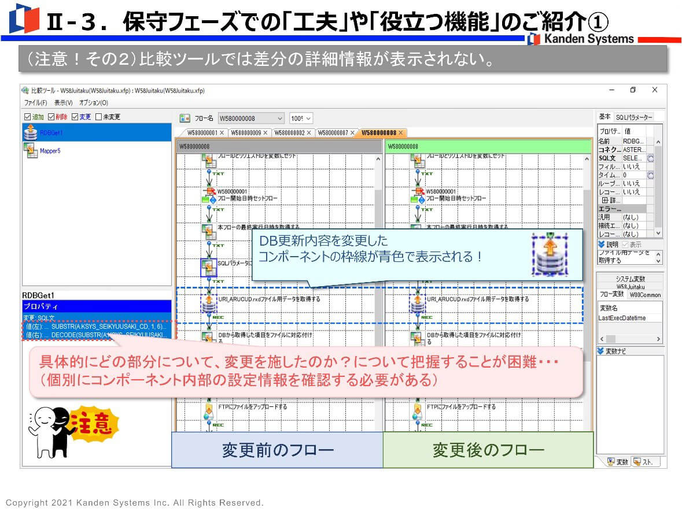Screen dimensions: 682x511
Task: Switch to the SQLパラメーター tab
Action: point(633,117)
